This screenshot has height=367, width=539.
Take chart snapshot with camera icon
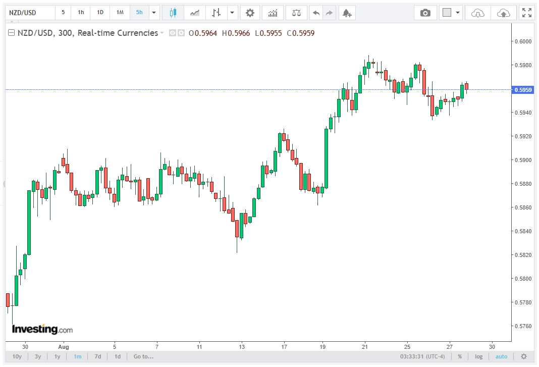pyautogui.click(x=425, y=13)
